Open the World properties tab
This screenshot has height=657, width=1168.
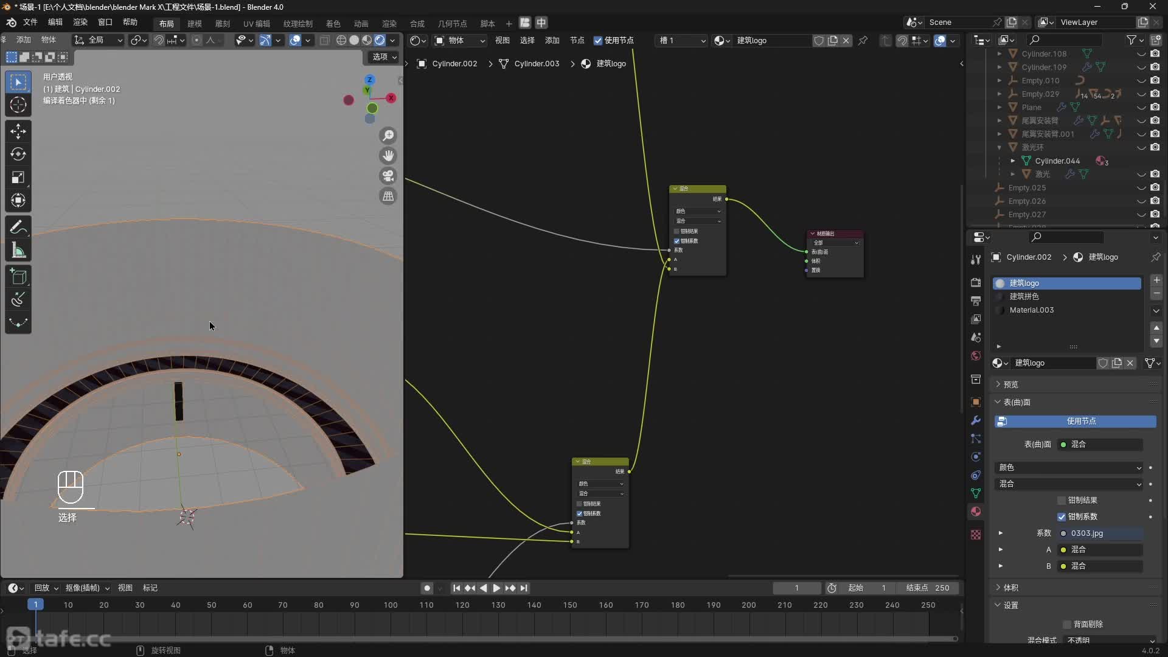976,356
